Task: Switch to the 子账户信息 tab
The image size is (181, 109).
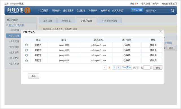Action: click(x=86, y=21)
